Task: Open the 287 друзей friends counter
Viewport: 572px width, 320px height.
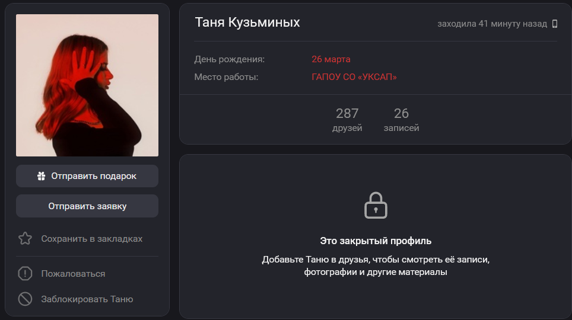Action: click(347, 120)
